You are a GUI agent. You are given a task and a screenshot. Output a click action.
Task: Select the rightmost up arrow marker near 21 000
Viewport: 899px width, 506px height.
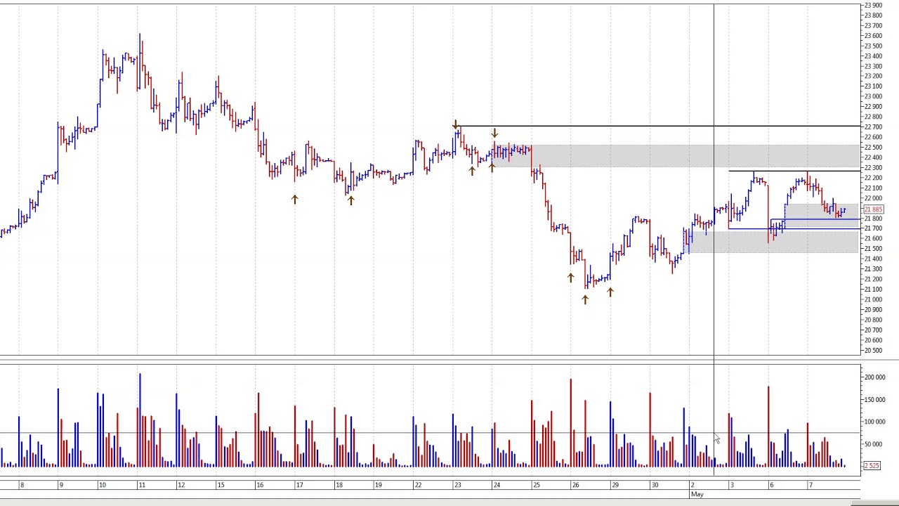[610, 292]
